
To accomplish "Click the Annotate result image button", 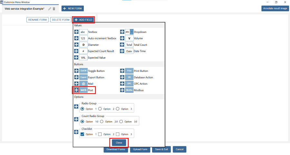I will pos(275,8).
